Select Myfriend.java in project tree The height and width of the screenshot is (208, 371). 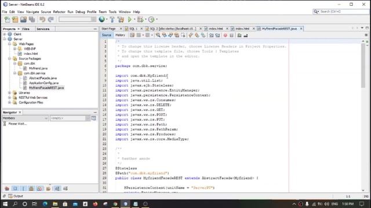38,68
